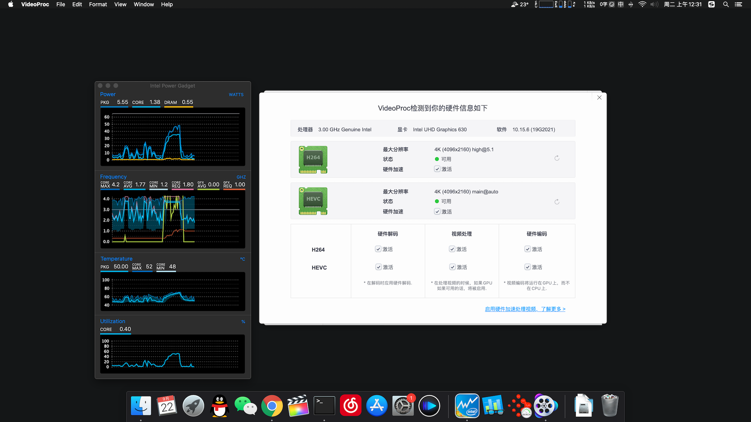This screenshot has width=751, height=422.
Task: Open Spotlight search in menu bar
Action: coord(726,5)
